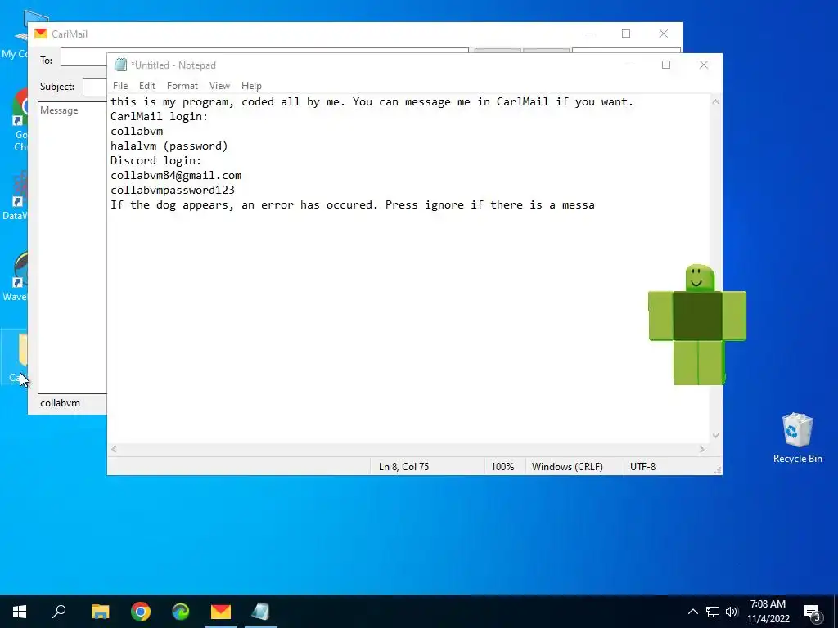
Task: Open the taskbar clock and date
Action: click(x=768, y=612)
